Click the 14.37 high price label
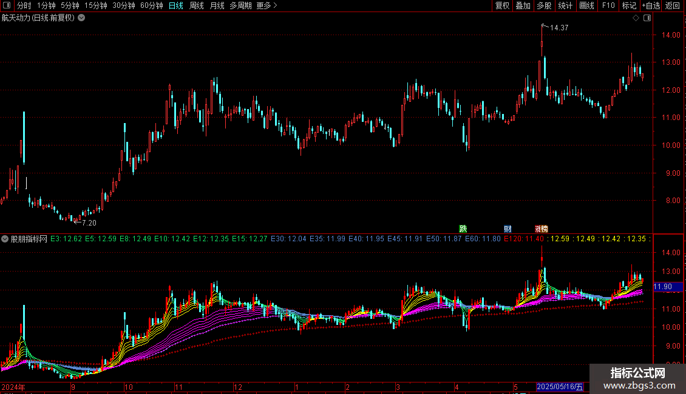 point(559,27)
